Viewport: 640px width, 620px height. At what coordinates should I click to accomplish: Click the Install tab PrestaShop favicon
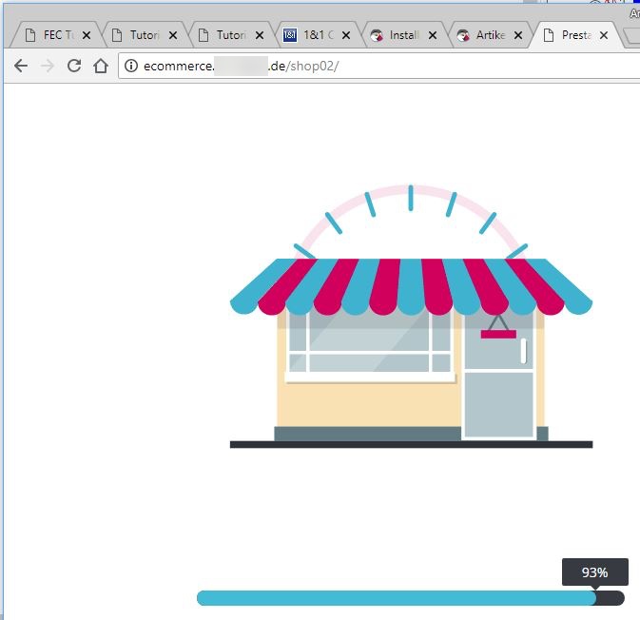click(x=377, y=35)
